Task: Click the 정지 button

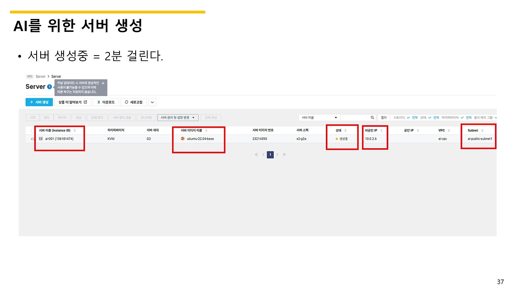Action: [x=47, y=118]
